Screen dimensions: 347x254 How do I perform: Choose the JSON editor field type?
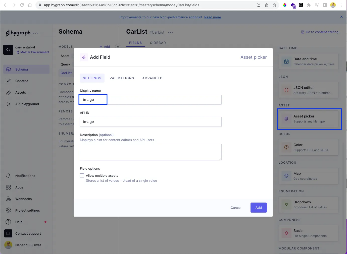tap(309, 90)
